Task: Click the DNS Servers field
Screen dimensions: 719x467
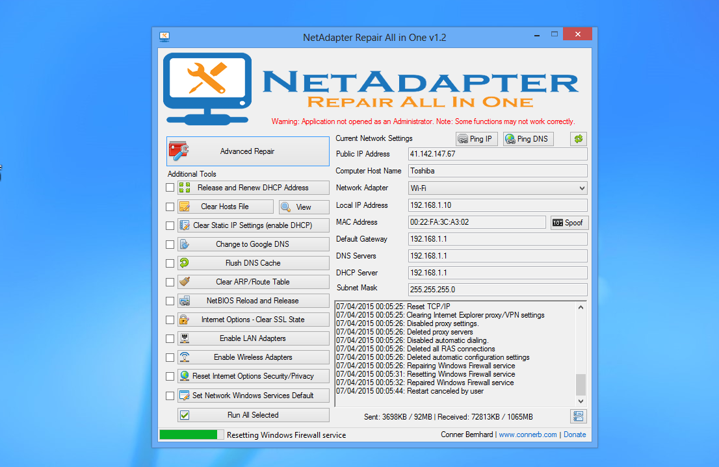Action: [x=497, y=256]
